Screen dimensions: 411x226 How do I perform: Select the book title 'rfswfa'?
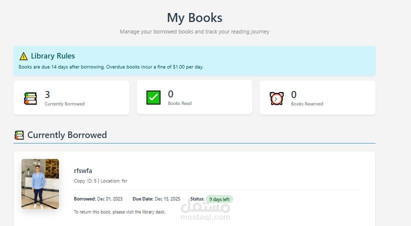pos(83,170)
